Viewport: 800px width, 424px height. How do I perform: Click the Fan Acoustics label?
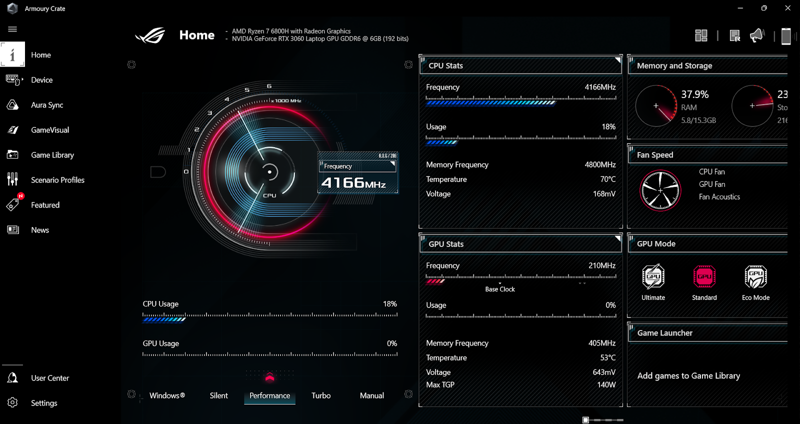(x=719, y=197)
